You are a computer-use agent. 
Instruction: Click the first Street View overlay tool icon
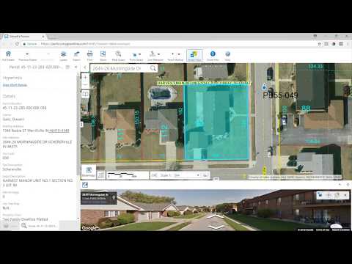point(320,195)
